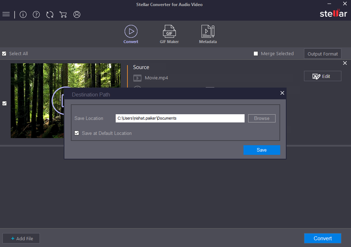The image size is (351, 247).
Task: Open the GIF Maker tab
Action: [169, 34]
